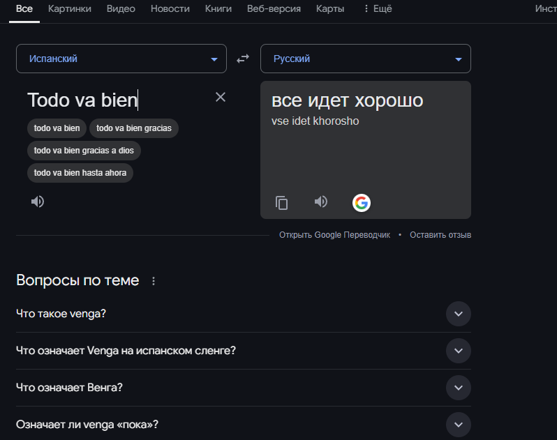Switch to the Веб-версия tab

(274, 8)
